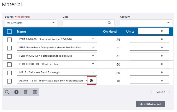
Task: Open the Source dropdown showing 01 City Strm
Action: (x=31, y=23)
